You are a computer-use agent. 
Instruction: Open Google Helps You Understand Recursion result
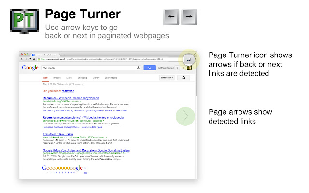[x=86, y=150]
